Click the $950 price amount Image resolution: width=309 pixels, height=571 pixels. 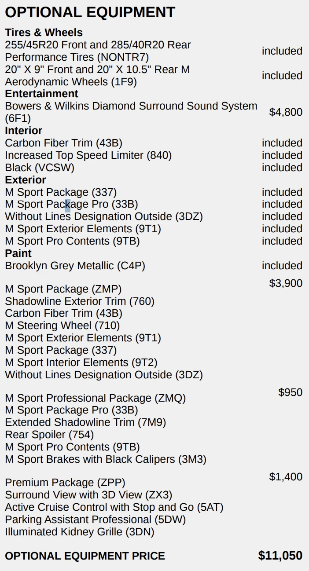[290, 392]
